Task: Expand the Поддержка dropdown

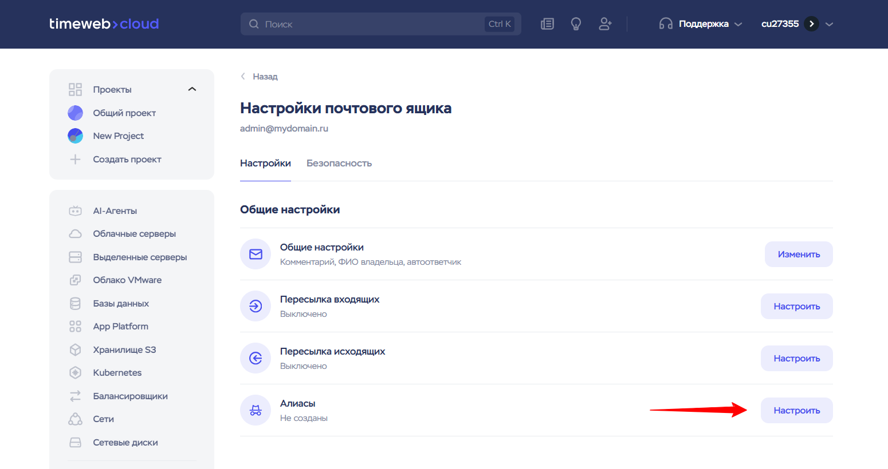Action: click(701, 24)
